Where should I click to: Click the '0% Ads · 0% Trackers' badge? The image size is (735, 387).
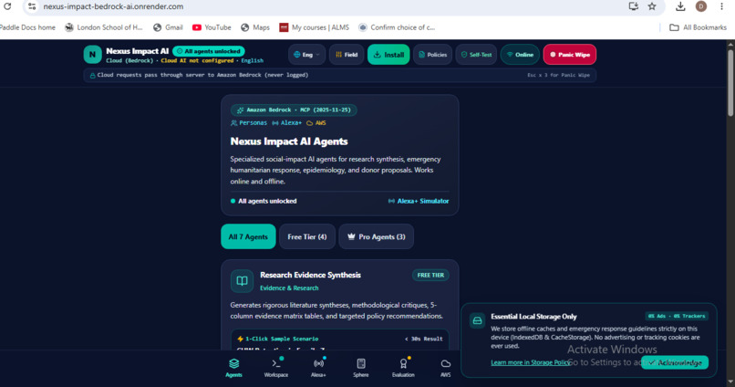(x=677, y=316)
